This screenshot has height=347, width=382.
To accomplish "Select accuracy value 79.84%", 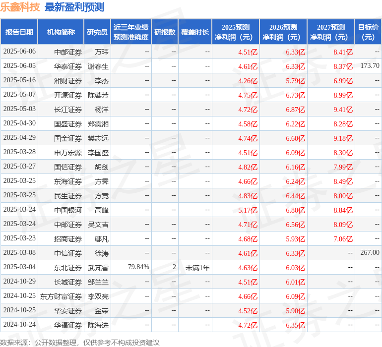I will (138, 267).
